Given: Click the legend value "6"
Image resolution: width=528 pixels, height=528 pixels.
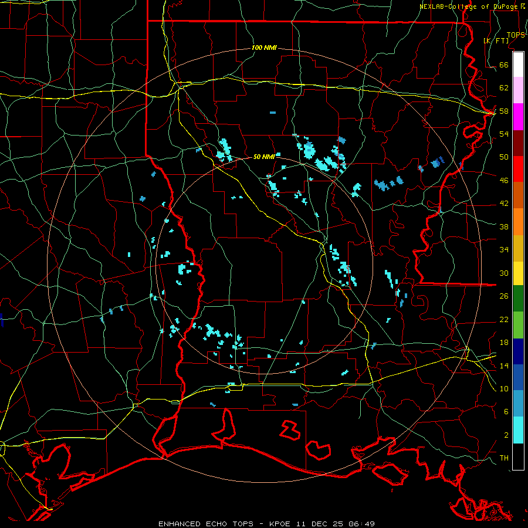Looking at the screenshot, I should [506, 411].
